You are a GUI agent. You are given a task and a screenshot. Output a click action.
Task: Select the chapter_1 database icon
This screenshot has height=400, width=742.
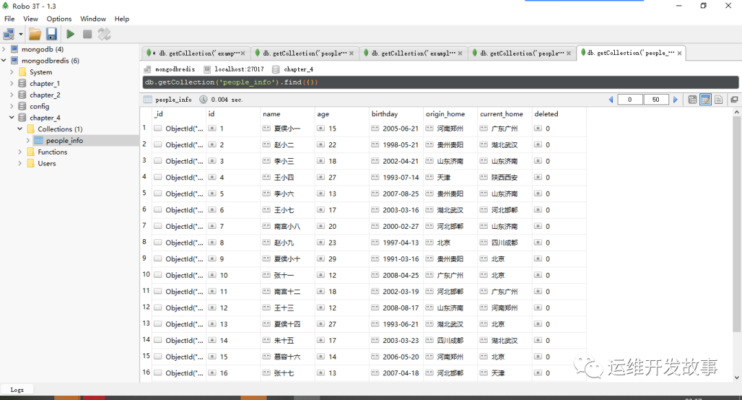[22, 83]
